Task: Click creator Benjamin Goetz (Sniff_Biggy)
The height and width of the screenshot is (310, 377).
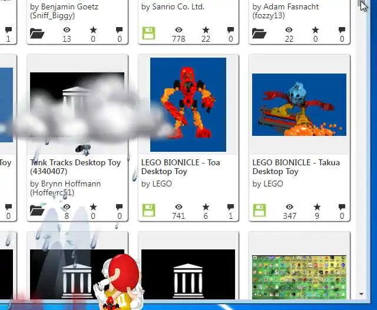Action: (x=64, y=11)
